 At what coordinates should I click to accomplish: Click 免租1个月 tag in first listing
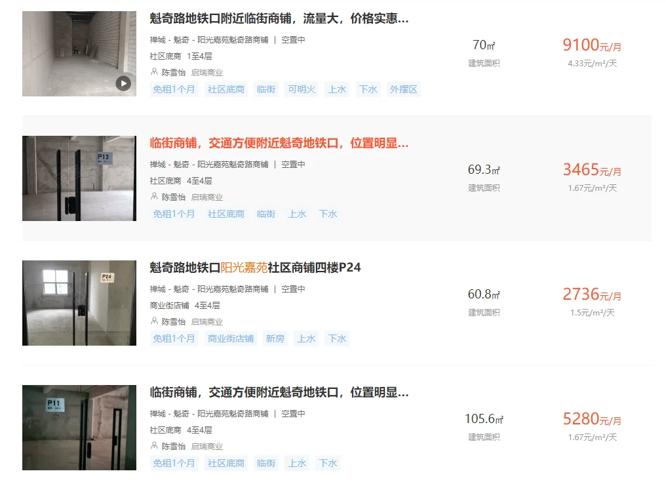pos(174,89)
